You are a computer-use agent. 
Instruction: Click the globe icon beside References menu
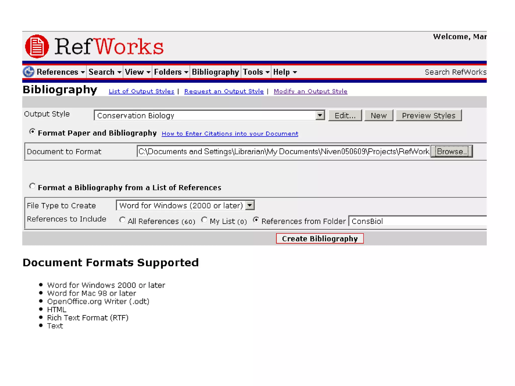pyautogui.click(x=29, y=72)
